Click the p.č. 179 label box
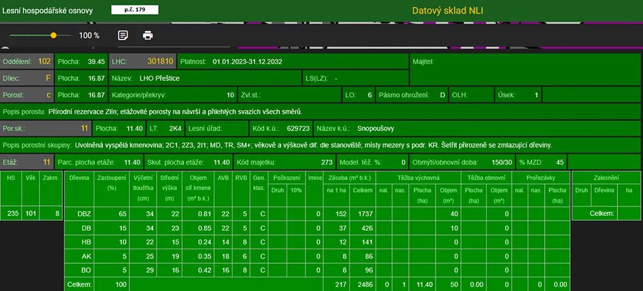Viewport: 643px width, 291px height. pyautogui.click(x=134, y=10)
